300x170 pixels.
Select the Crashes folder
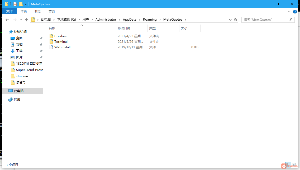(60, 36)
